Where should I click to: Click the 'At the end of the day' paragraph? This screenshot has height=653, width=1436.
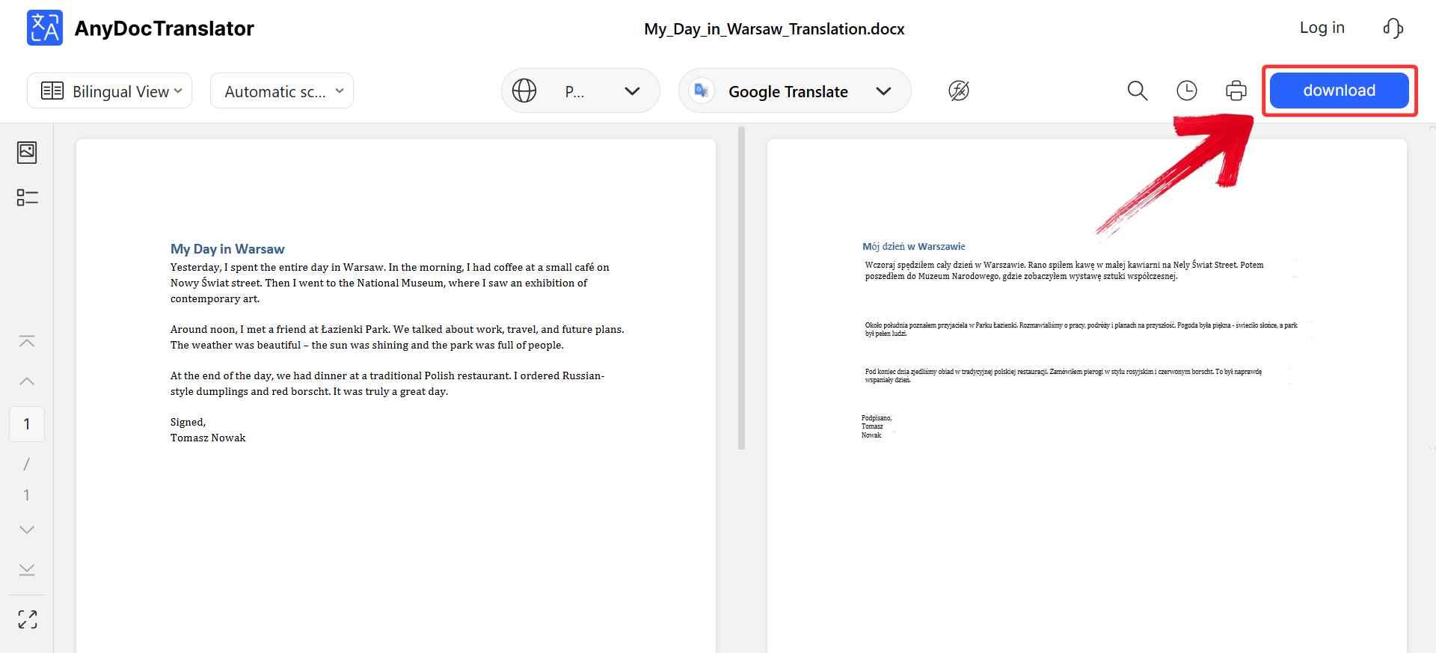(x=387, y=384)
